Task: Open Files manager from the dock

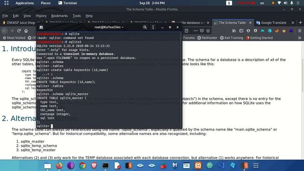Action: [x=47, y=166]
